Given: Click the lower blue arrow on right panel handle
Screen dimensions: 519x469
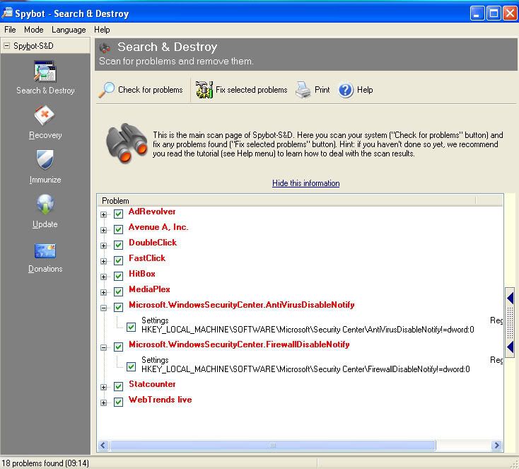Looking at the screenshot, I should click(x=510, y=347).
